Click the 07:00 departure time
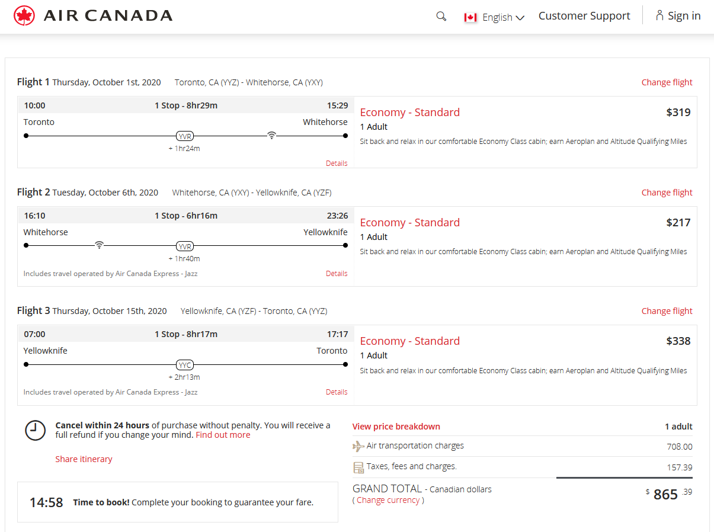 click(x=34, y=334)
